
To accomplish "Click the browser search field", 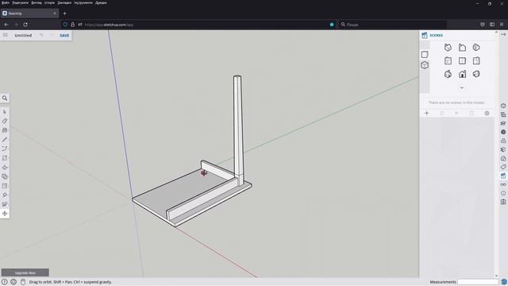I will [x=392, y=25].
